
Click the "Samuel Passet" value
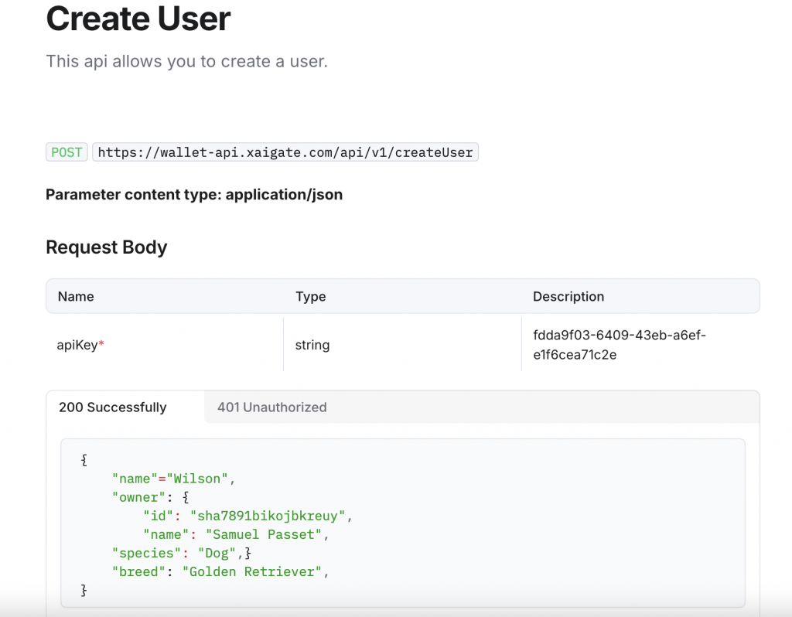click(x=264, y=534)
